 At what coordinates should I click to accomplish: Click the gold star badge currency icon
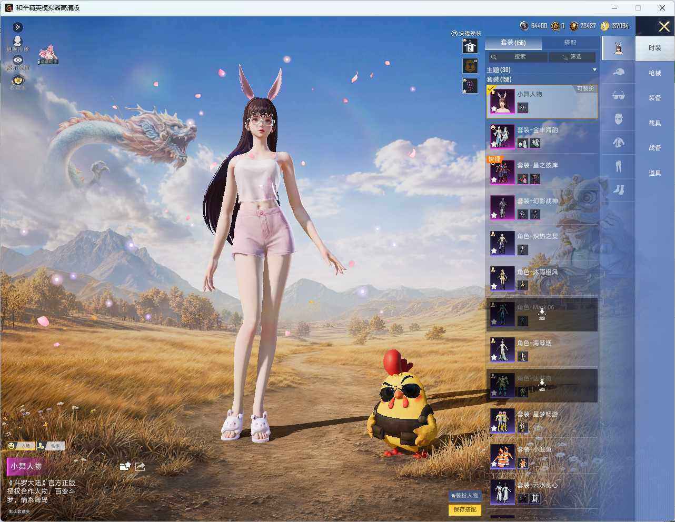555,26
